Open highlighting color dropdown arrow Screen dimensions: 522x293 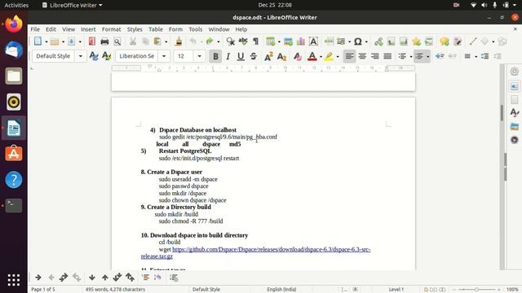click(x=338, y=56)
